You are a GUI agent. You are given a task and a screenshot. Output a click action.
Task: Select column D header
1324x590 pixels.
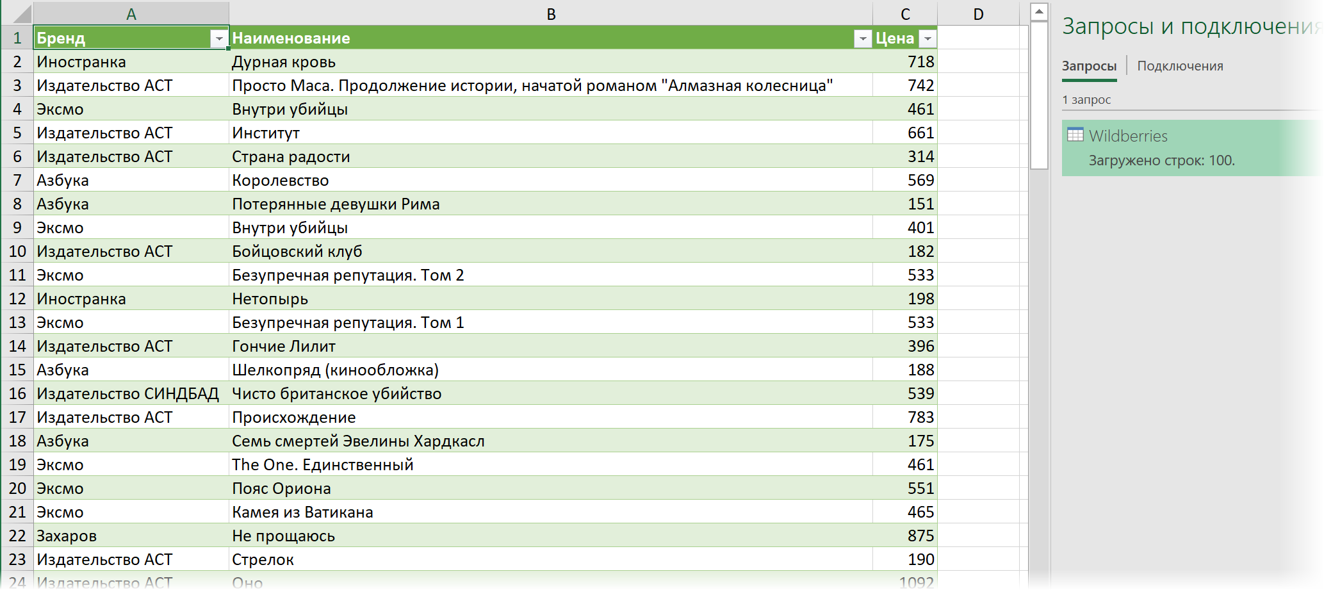(978, 14)
